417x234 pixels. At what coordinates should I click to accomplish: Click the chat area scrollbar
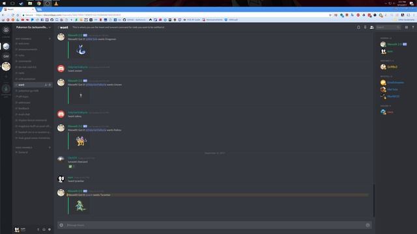click(373, 200)
